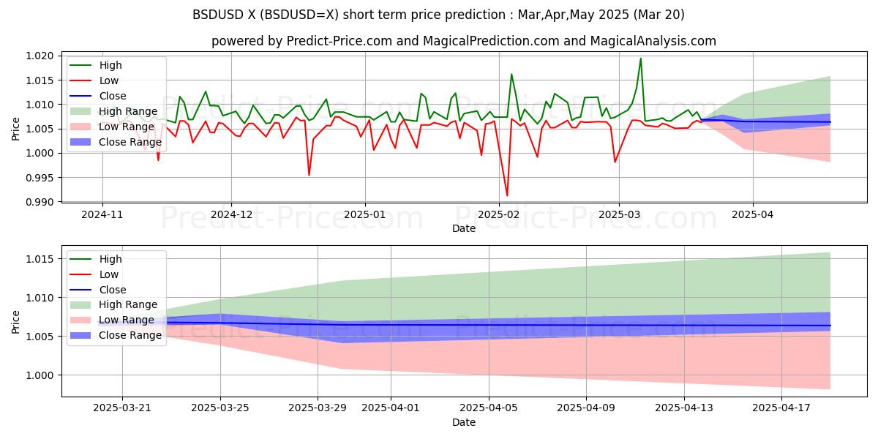
Task: Click the red Low line in top legend
Action: pyautogui.click(x=81, y=80)
